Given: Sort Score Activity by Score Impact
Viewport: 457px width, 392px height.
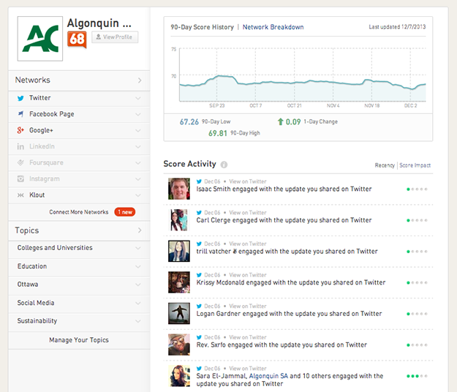Looking at the screenshot, I should coord(415,165).
